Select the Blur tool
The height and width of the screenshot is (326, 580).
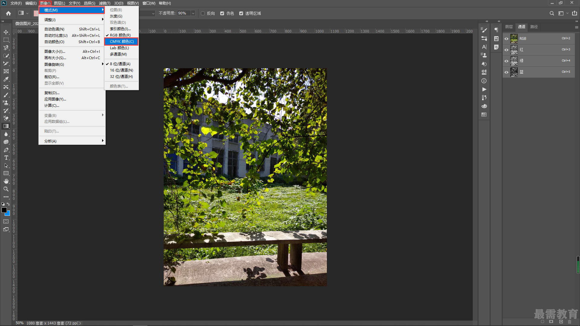(x=6, y=134)
